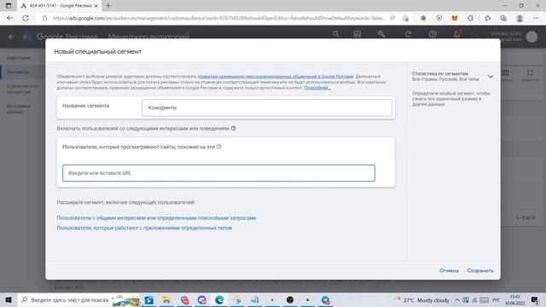Click the Сохранить button
Viewport: 546px width, 307px height.
[480, 270]
